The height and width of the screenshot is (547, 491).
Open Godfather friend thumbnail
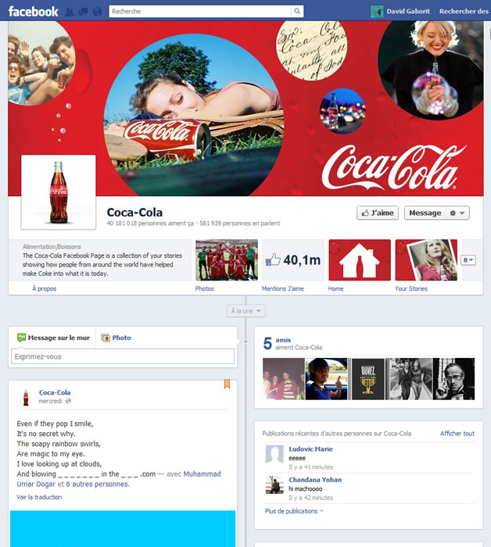pyautogui.click(x=453, y=378)
